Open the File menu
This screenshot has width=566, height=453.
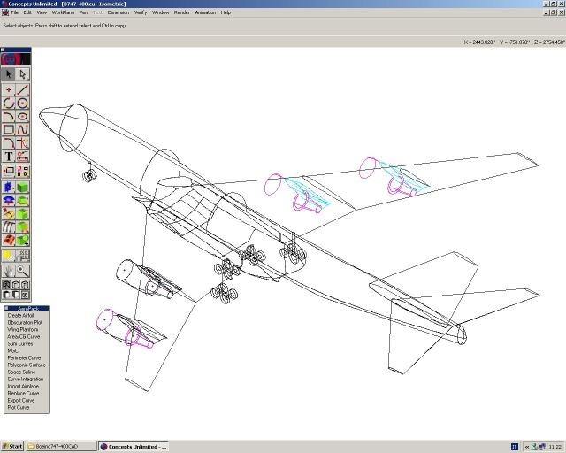tap(14, 12)
